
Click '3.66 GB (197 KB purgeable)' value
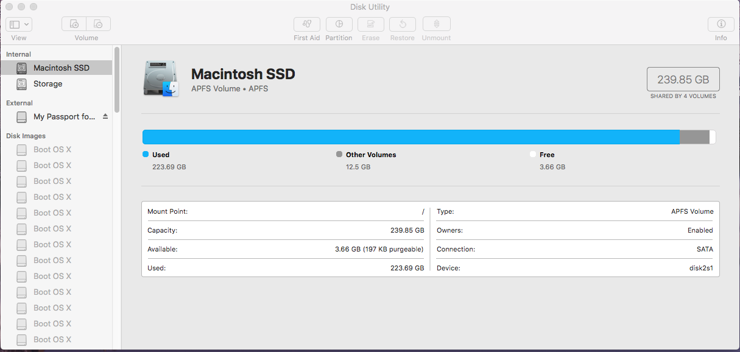coord(379,249)
